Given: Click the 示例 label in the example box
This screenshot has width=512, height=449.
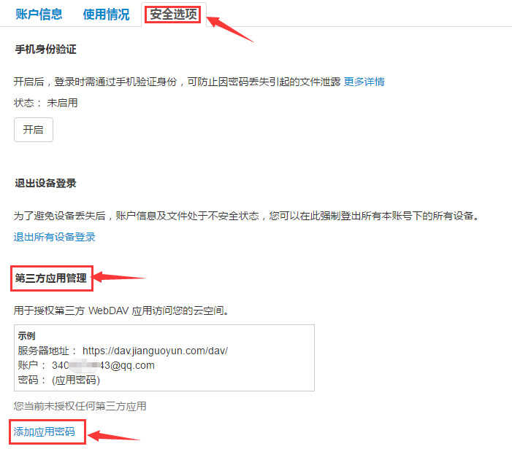Looking at the screenshot, I should [26, 335].
